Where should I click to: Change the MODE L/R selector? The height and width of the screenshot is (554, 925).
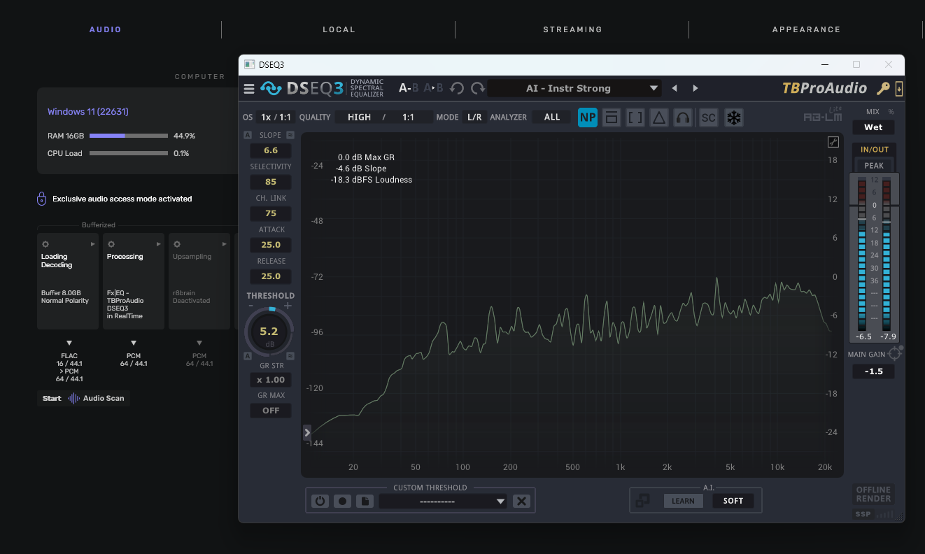[x=474, y=117]
